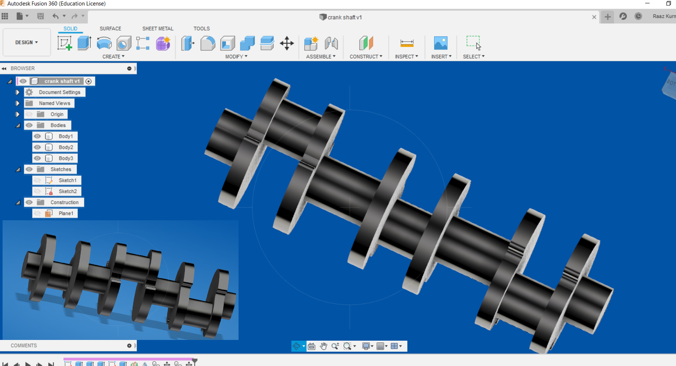Screen dimensions: 676x366
Task: Open the CREATE dropdown menu
Action: pos(113,57)
